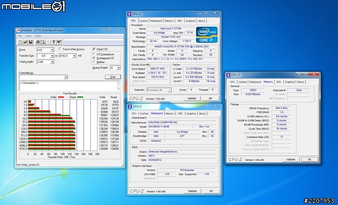Click the model field MAXIMUS V GENE
338x205 pixels.
point(170,126)
